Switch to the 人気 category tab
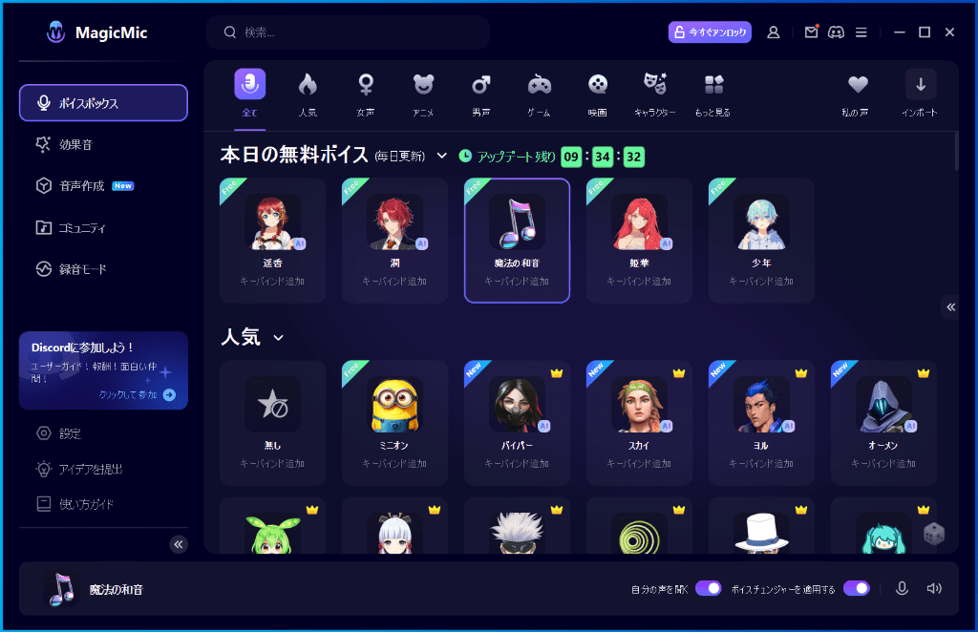The image size is (978, 632). coord(308,90)
